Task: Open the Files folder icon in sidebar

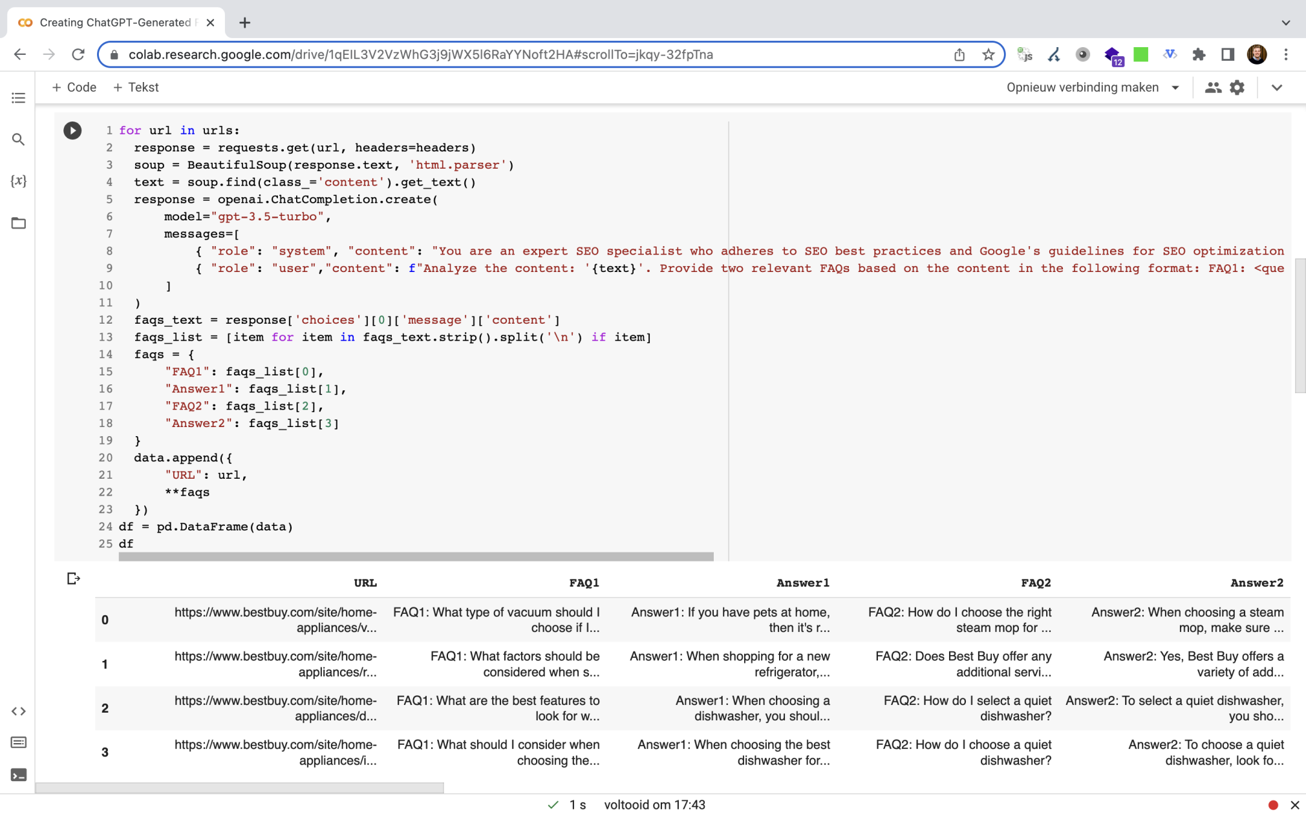Action: tap(18, 223)
